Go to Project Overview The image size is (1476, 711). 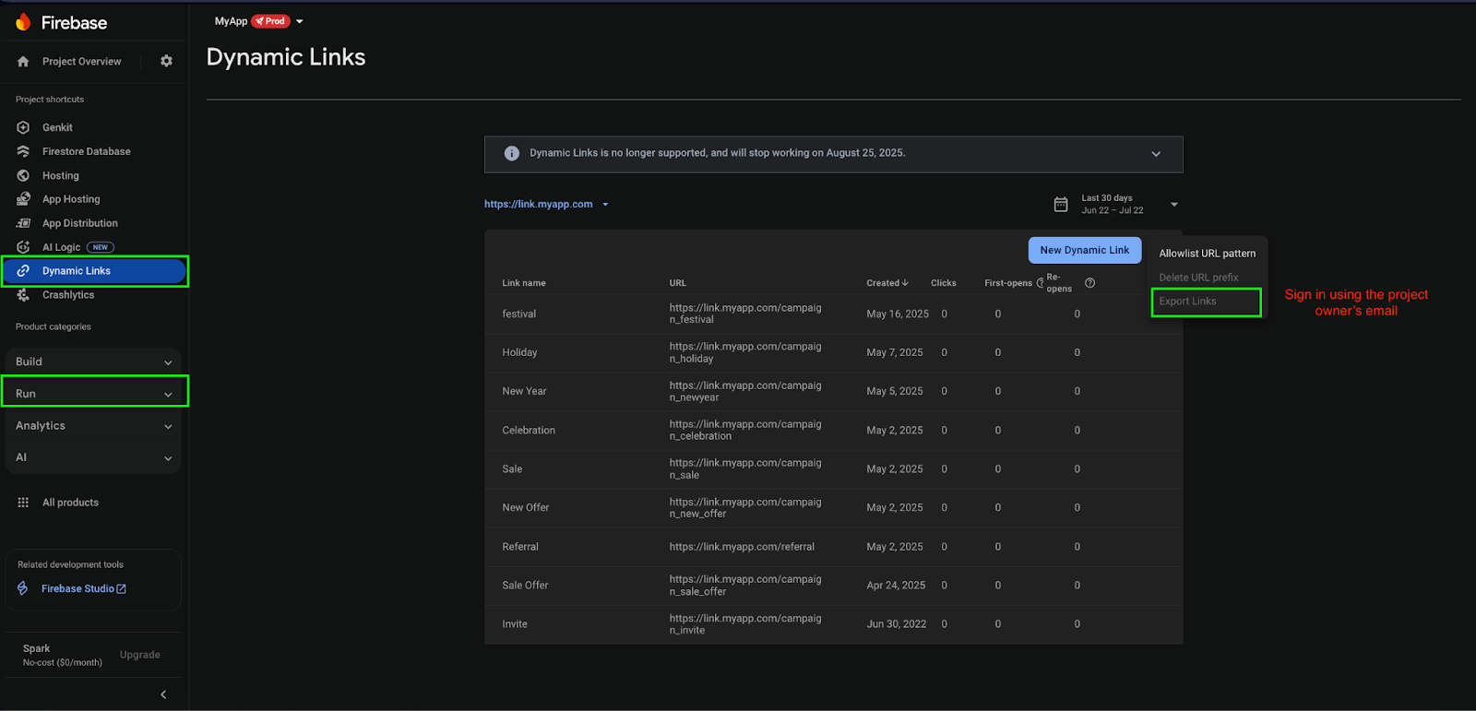pyautogui.click(x=82, y=62)
